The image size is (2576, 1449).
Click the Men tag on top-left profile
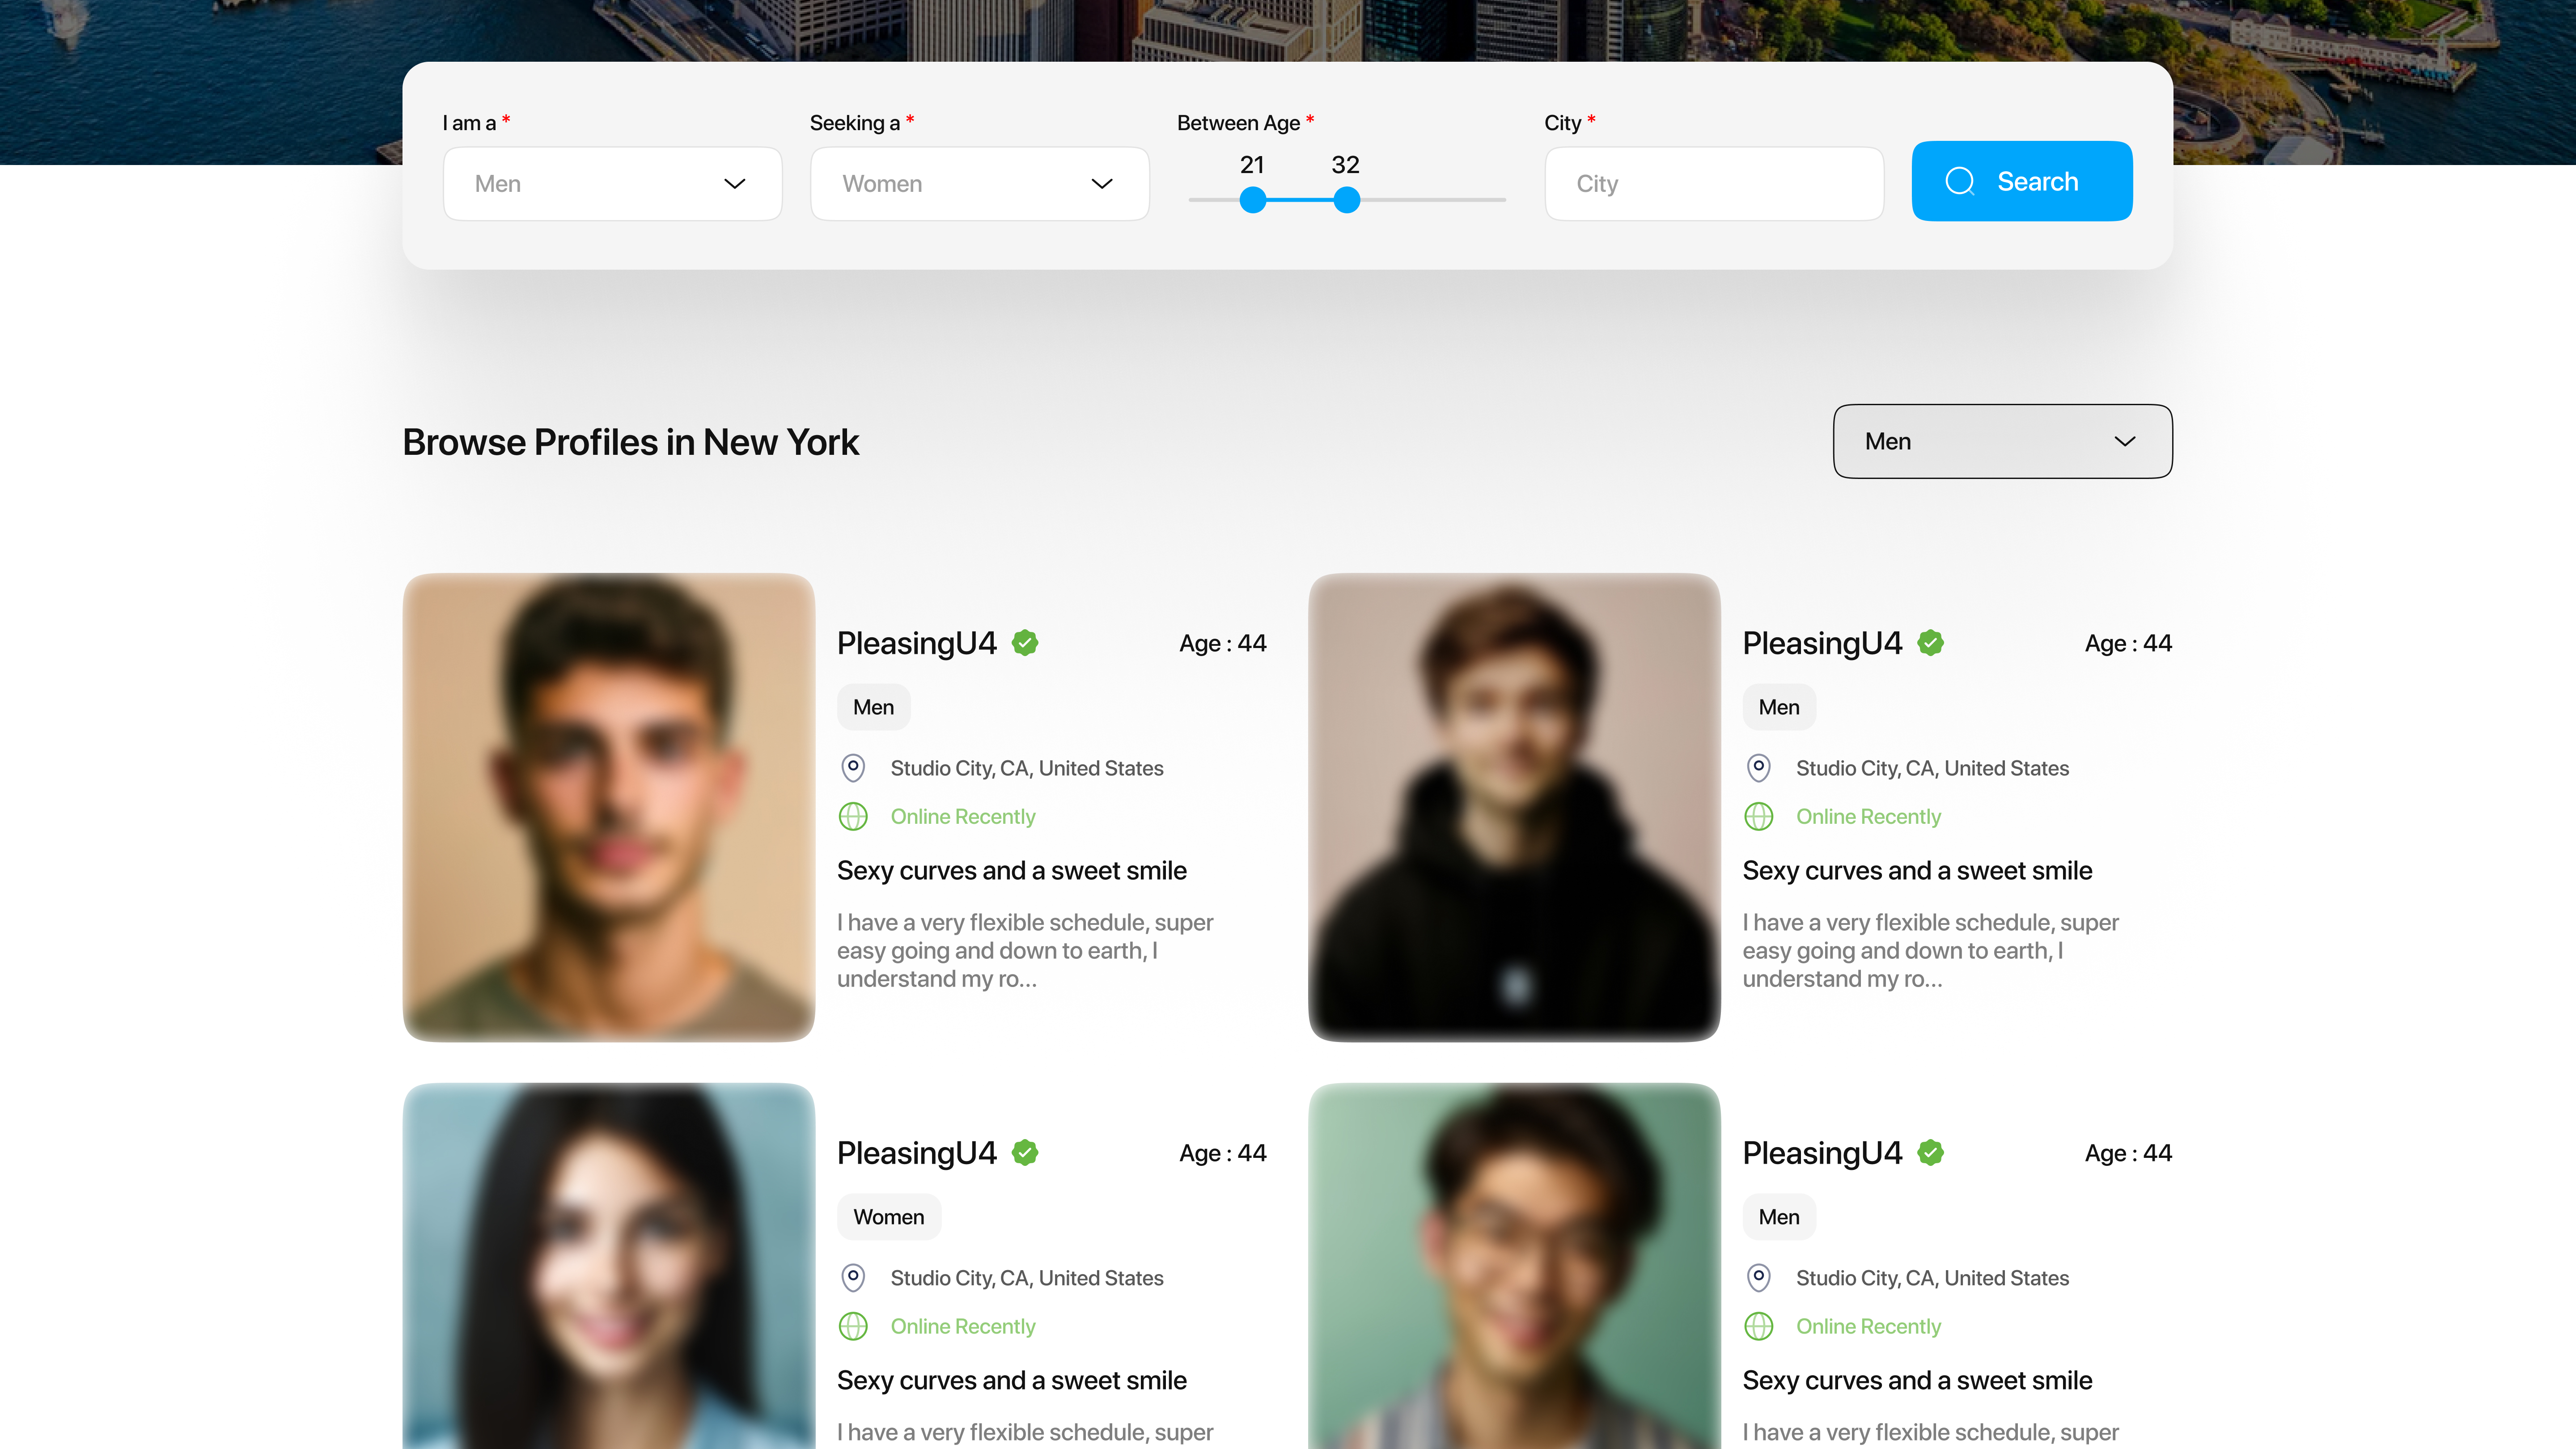pyautogui.click(x=873, y=707)
